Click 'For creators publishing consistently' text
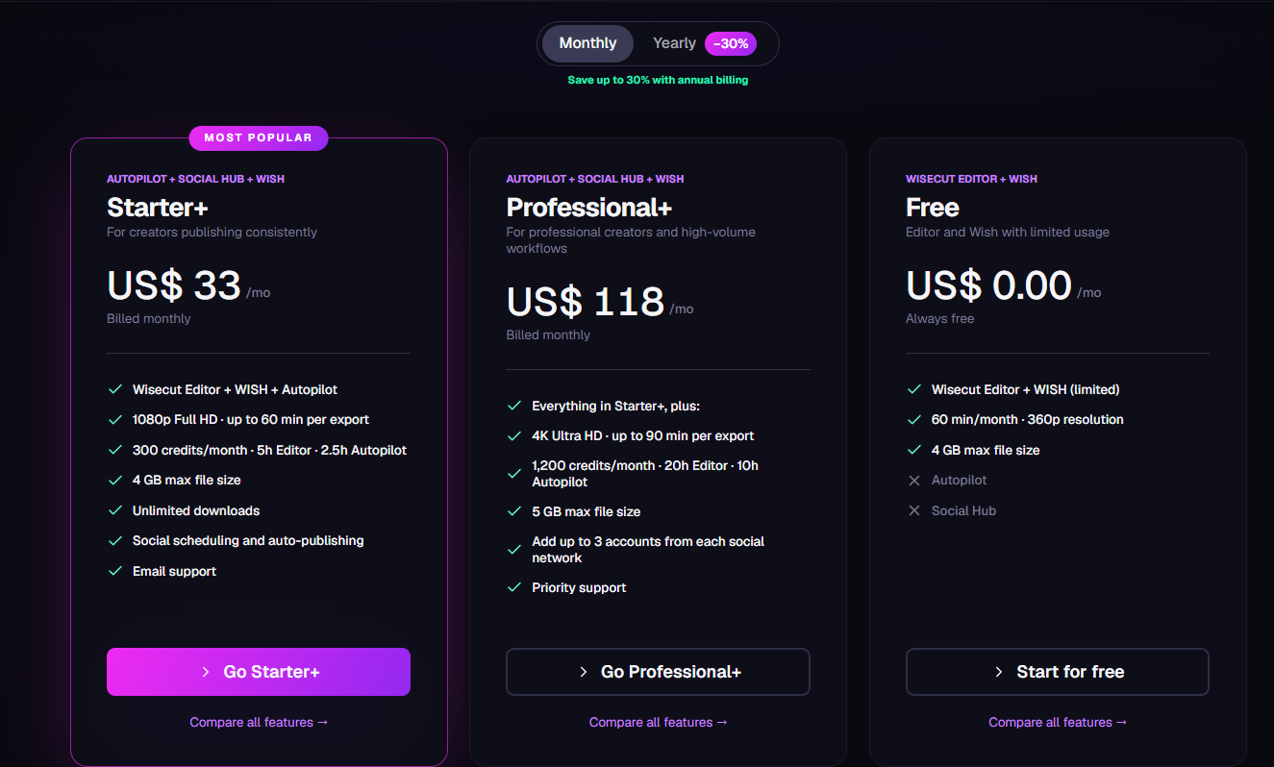The image size is (1274, 767). coord(212,232)
